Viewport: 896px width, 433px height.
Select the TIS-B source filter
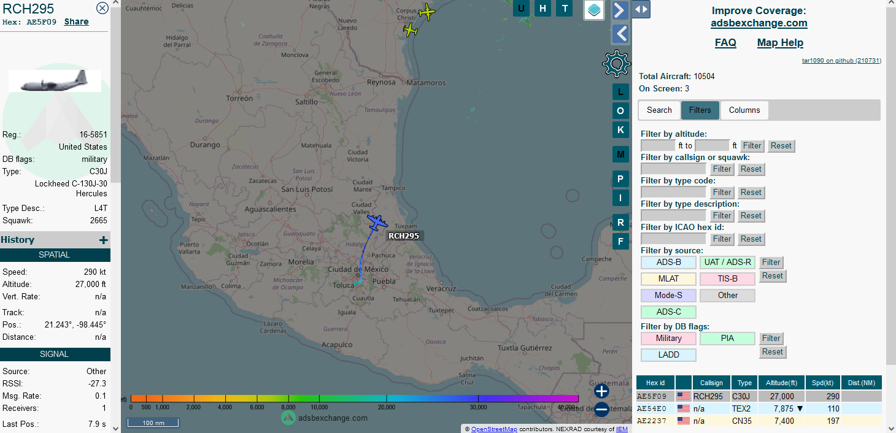point(727,279)
